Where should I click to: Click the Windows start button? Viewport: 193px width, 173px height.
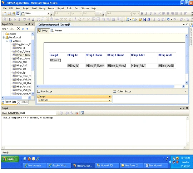tap(10, 159)
